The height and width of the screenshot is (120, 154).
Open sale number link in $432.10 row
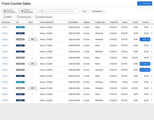point(4,39)
